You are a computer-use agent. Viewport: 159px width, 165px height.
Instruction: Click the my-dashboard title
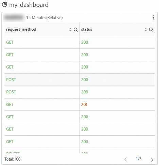tap(29, 5)
